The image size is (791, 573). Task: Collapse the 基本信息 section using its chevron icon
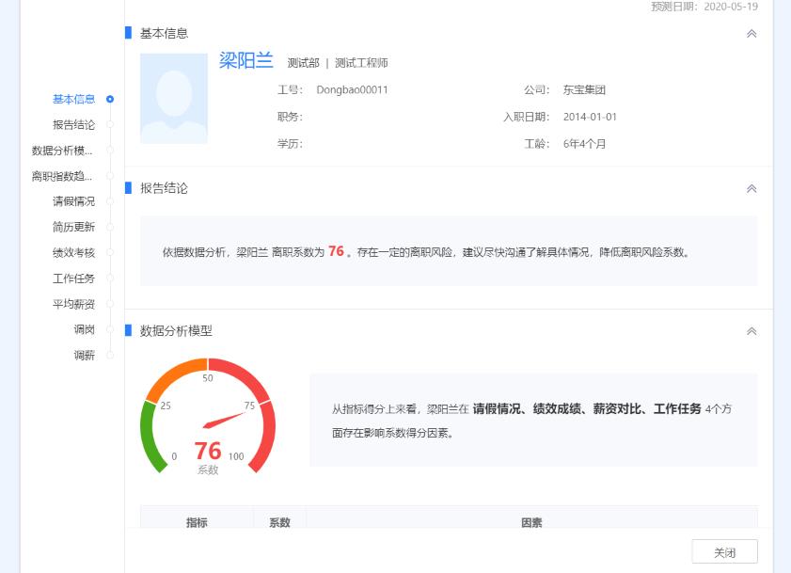pyautogui.click(x=751, y=33)
